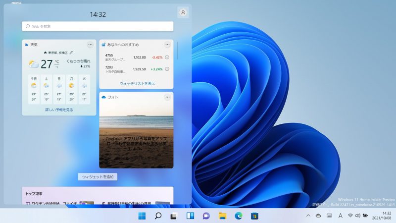Toggle the Widgets taskbar icon
396x223 pixels.
tap(190, 216)
